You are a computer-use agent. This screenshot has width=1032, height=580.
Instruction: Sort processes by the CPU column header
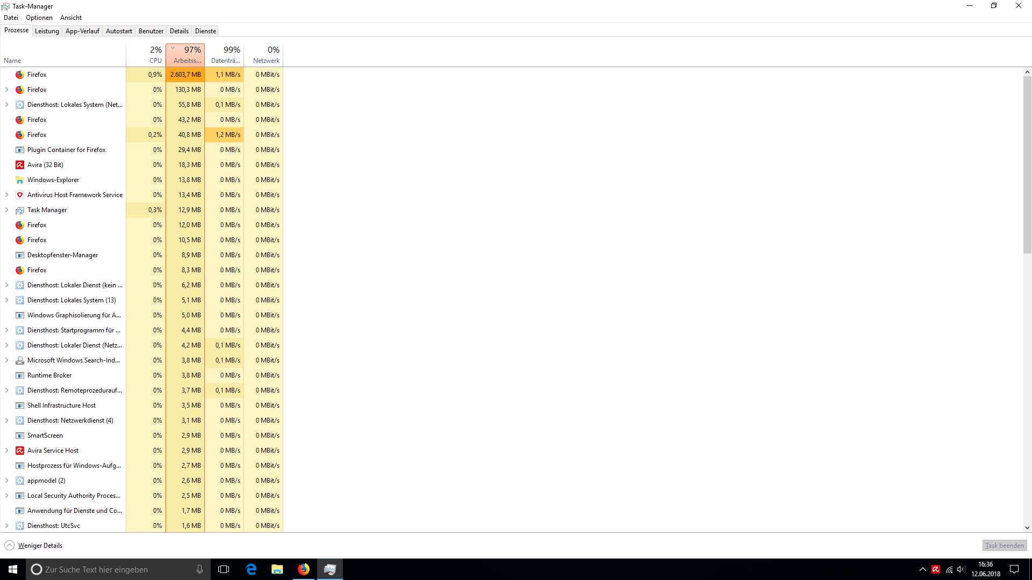[x=146, y=55]
